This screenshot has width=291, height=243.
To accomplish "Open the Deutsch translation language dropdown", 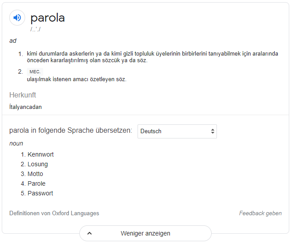I will pos(177,131).
